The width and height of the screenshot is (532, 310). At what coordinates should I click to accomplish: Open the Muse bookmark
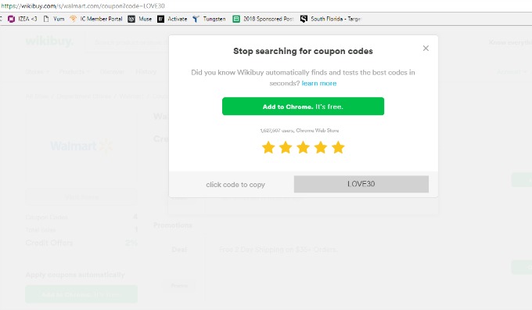tap(140, 19)
